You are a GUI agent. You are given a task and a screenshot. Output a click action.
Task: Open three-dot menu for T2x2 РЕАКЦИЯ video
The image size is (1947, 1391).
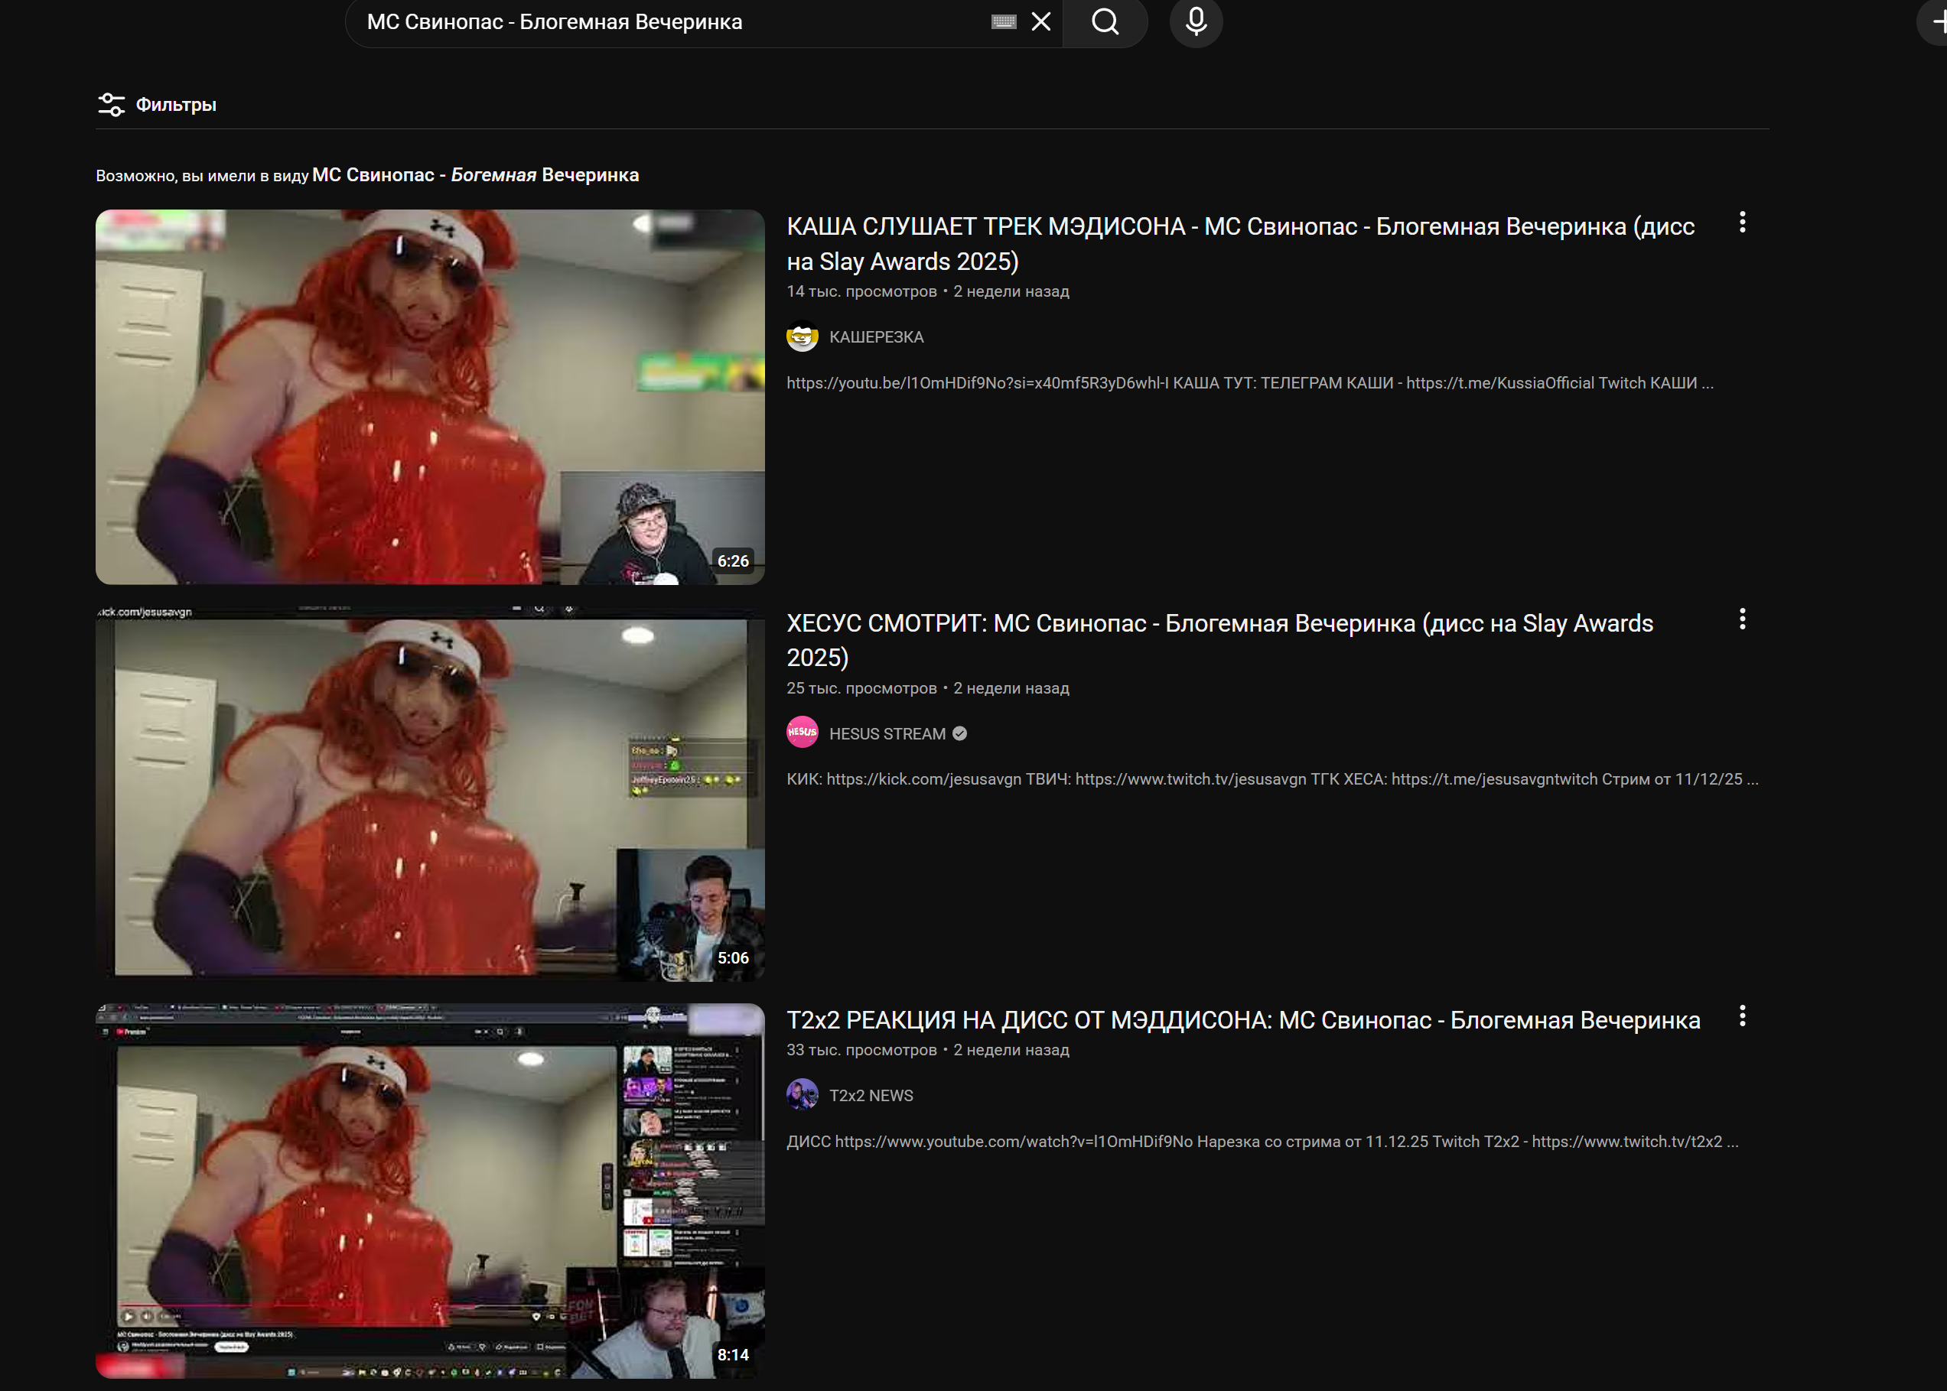click(1741, 1016)
